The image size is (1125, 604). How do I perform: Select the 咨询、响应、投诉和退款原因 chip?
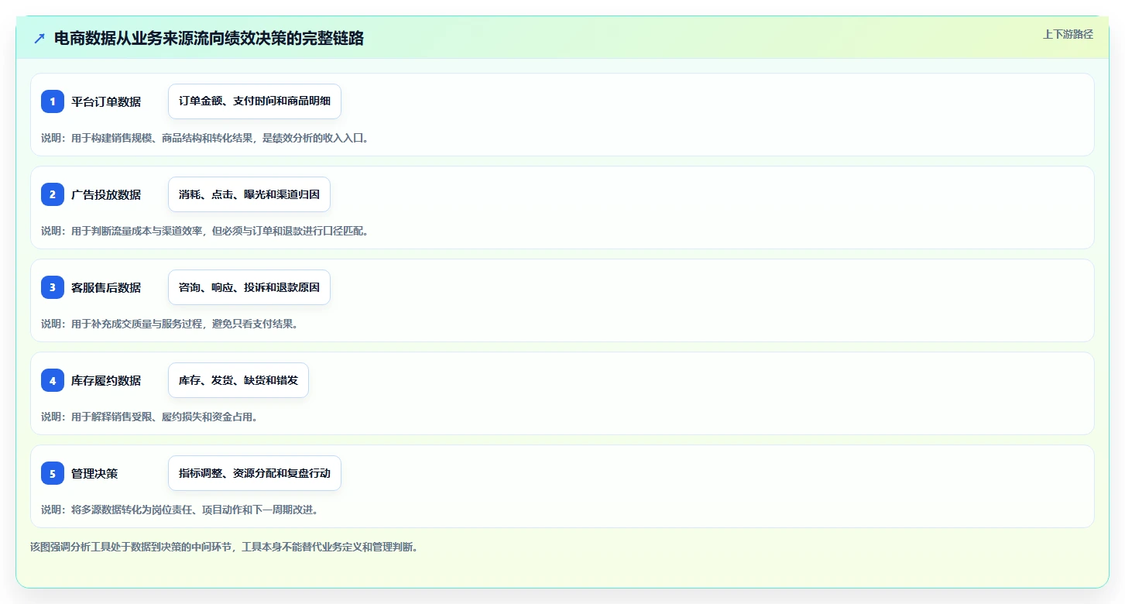(x=249, y=287)
